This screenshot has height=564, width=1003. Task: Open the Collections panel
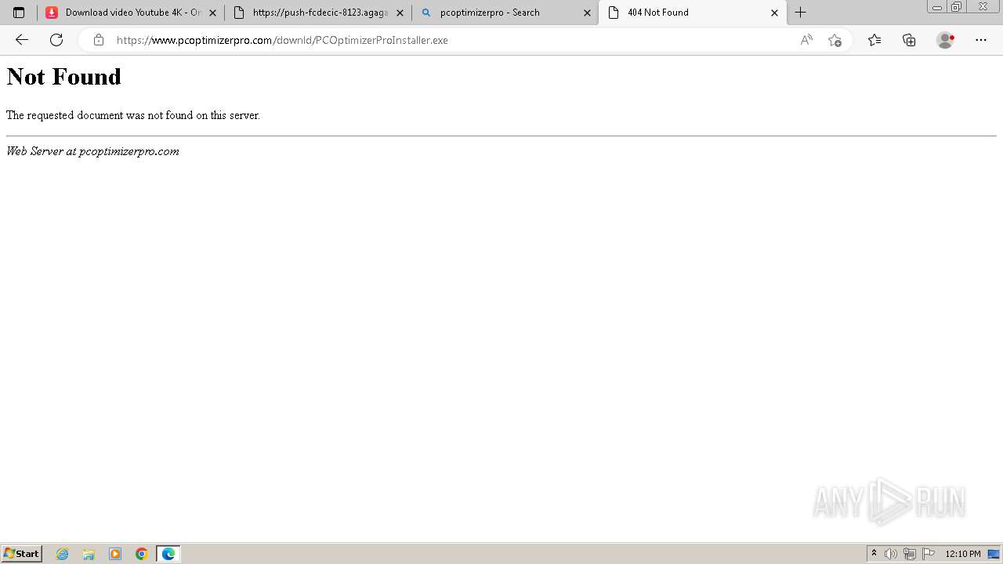(909, 40)
